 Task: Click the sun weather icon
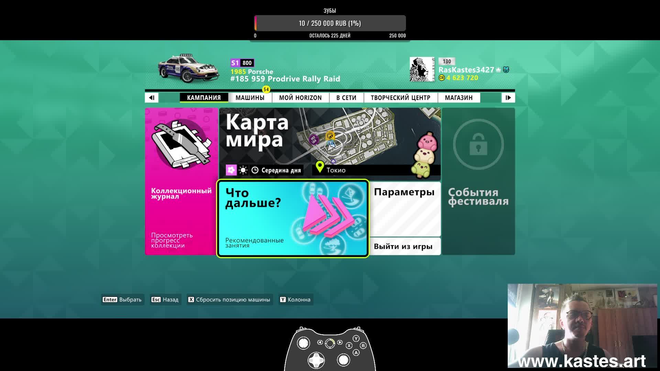click(x=243, y=170)
